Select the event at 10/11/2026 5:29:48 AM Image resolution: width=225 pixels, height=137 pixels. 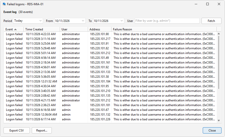point(110,48)
